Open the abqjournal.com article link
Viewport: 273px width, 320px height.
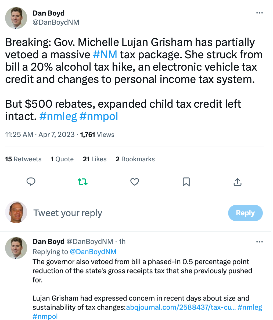pyautogui.click(x=181, y=307)
